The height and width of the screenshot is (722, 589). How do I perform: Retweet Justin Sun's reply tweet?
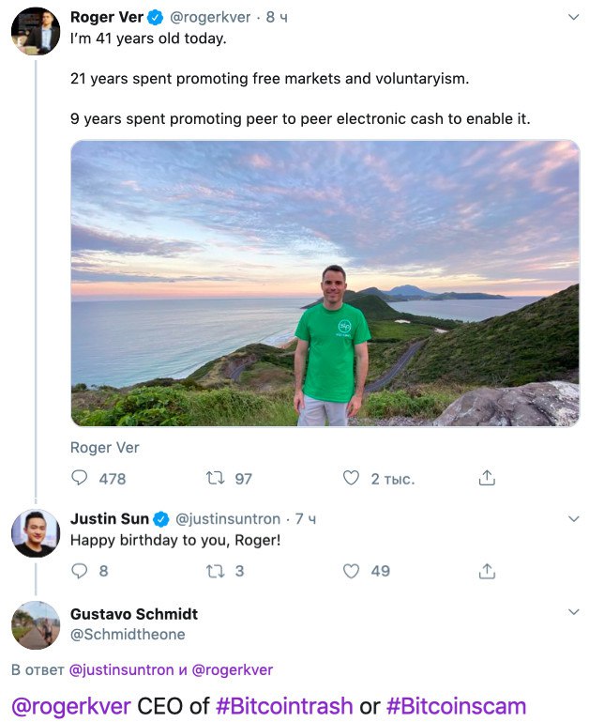coord(215,571)
